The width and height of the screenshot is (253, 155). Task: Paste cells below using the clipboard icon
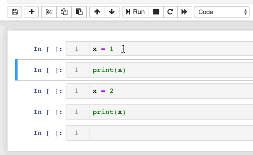click(x=79, y=12)
